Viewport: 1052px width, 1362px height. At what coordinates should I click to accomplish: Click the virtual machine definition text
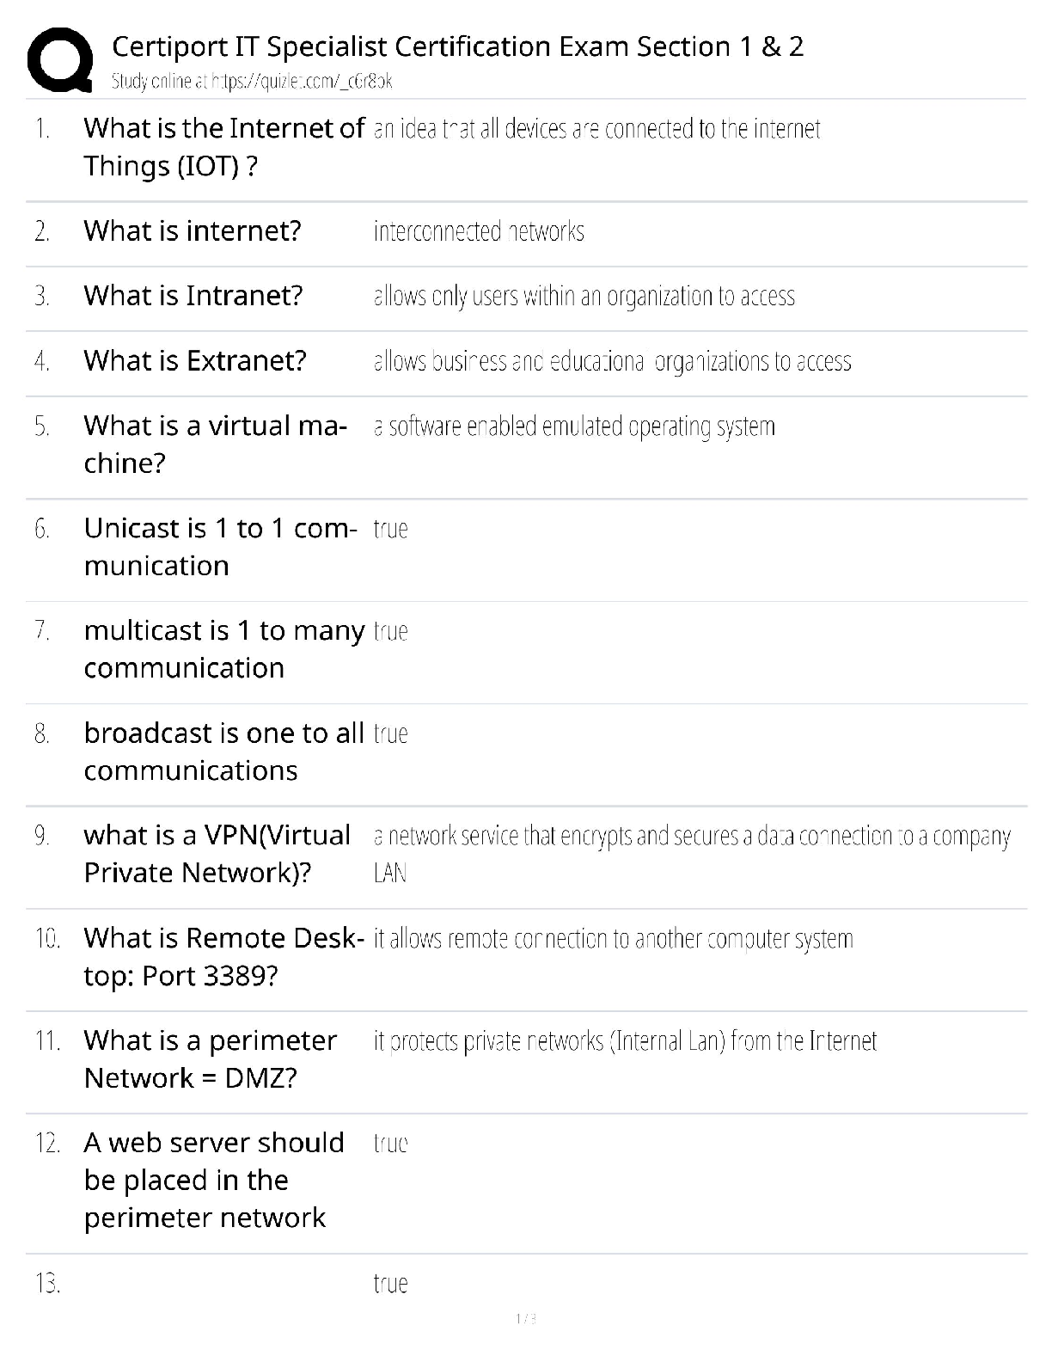(x=574, y=426)
